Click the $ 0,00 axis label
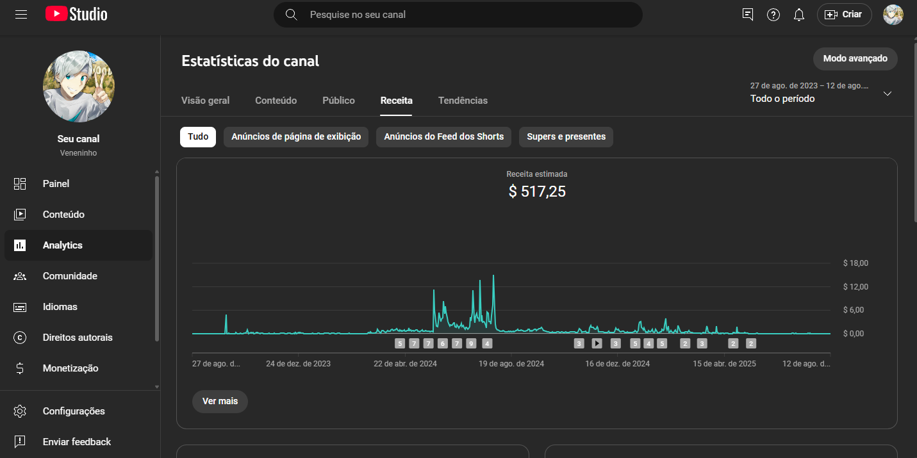 click(x=854, y=334)
